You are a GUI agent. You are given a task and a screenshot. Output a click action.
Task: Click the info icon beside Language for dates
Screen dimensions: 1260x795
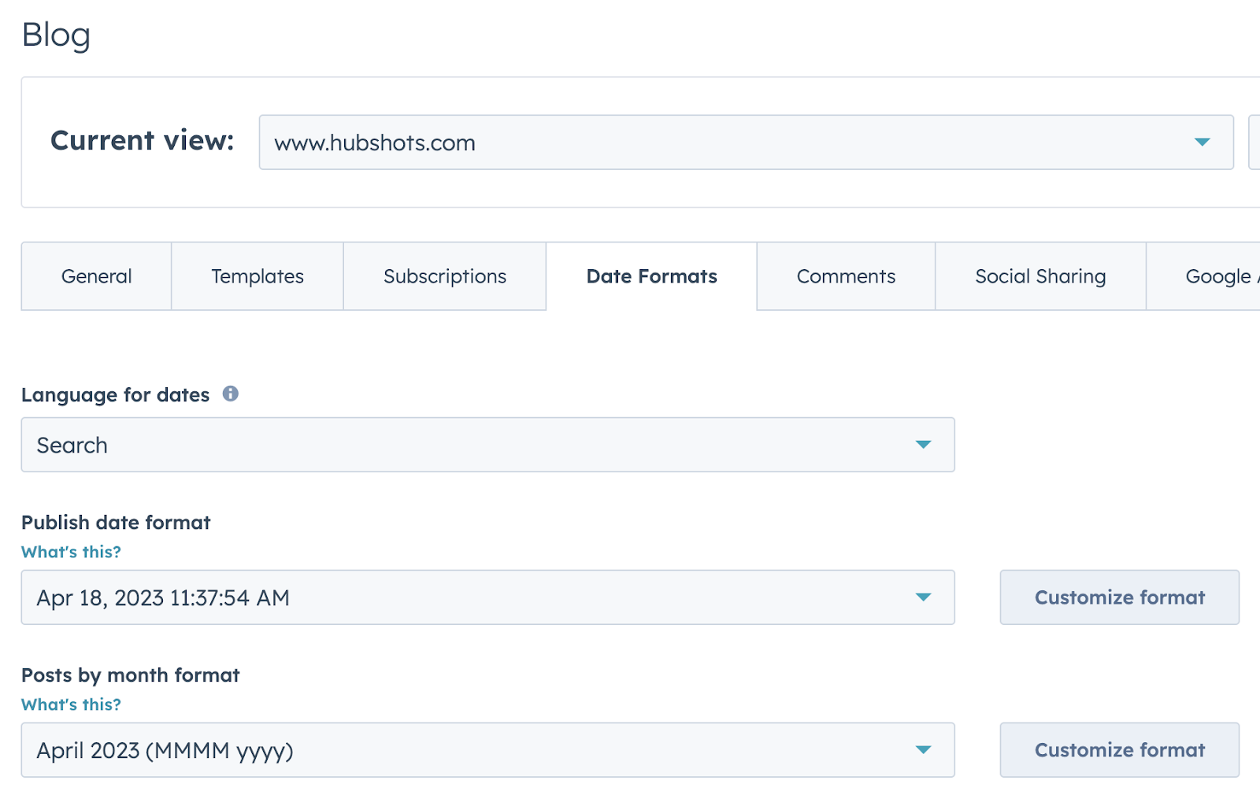pyautogui.click(x=230, y=394)
